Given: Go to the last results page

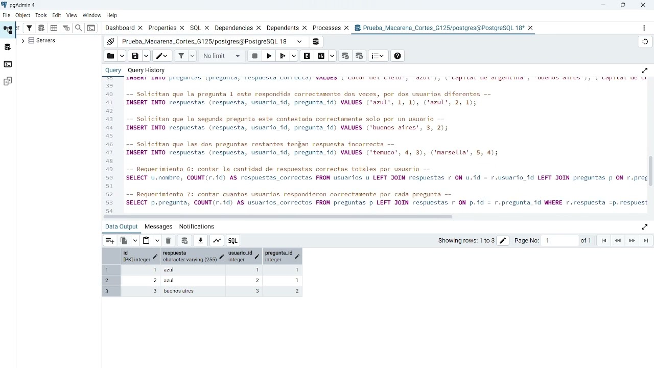Looking at the screenshot, I should (x=646, y=241).
